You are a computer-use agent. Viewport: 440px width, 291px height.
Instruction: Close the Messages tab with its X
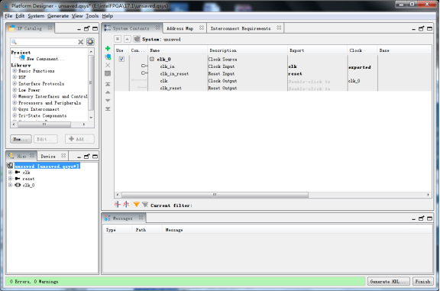(141, 218)
